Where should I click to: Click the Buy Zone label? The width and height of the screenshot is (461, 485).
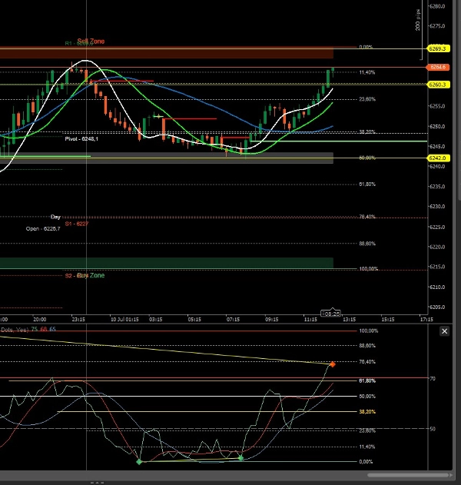pos(91,275)
